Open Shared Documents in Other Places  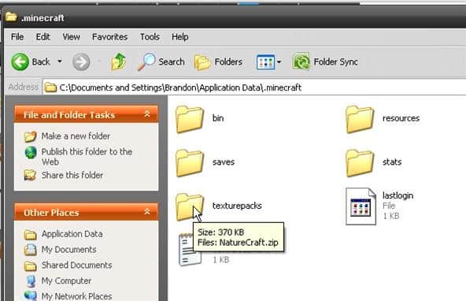click(x=76, y=265)
